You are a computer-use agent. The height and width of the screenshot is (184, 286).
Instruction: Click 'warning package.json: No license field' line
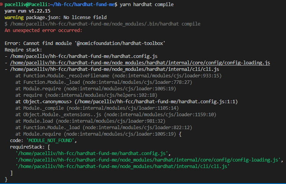pyautogui.click(x=56, y=18)
